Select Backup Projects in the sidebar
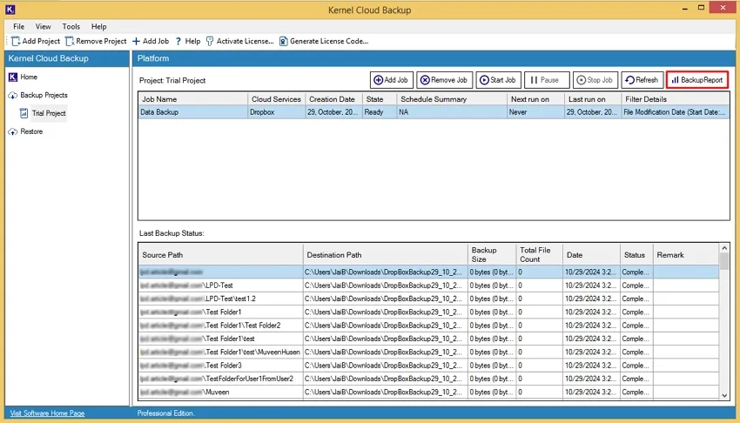The width and height of the screenshot is (740, 423). 44,95
